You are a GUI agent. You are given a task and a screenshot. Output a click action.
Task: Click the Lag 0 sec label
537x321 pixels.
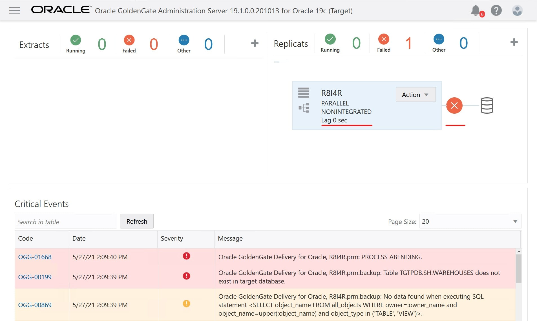coord(334,120)
